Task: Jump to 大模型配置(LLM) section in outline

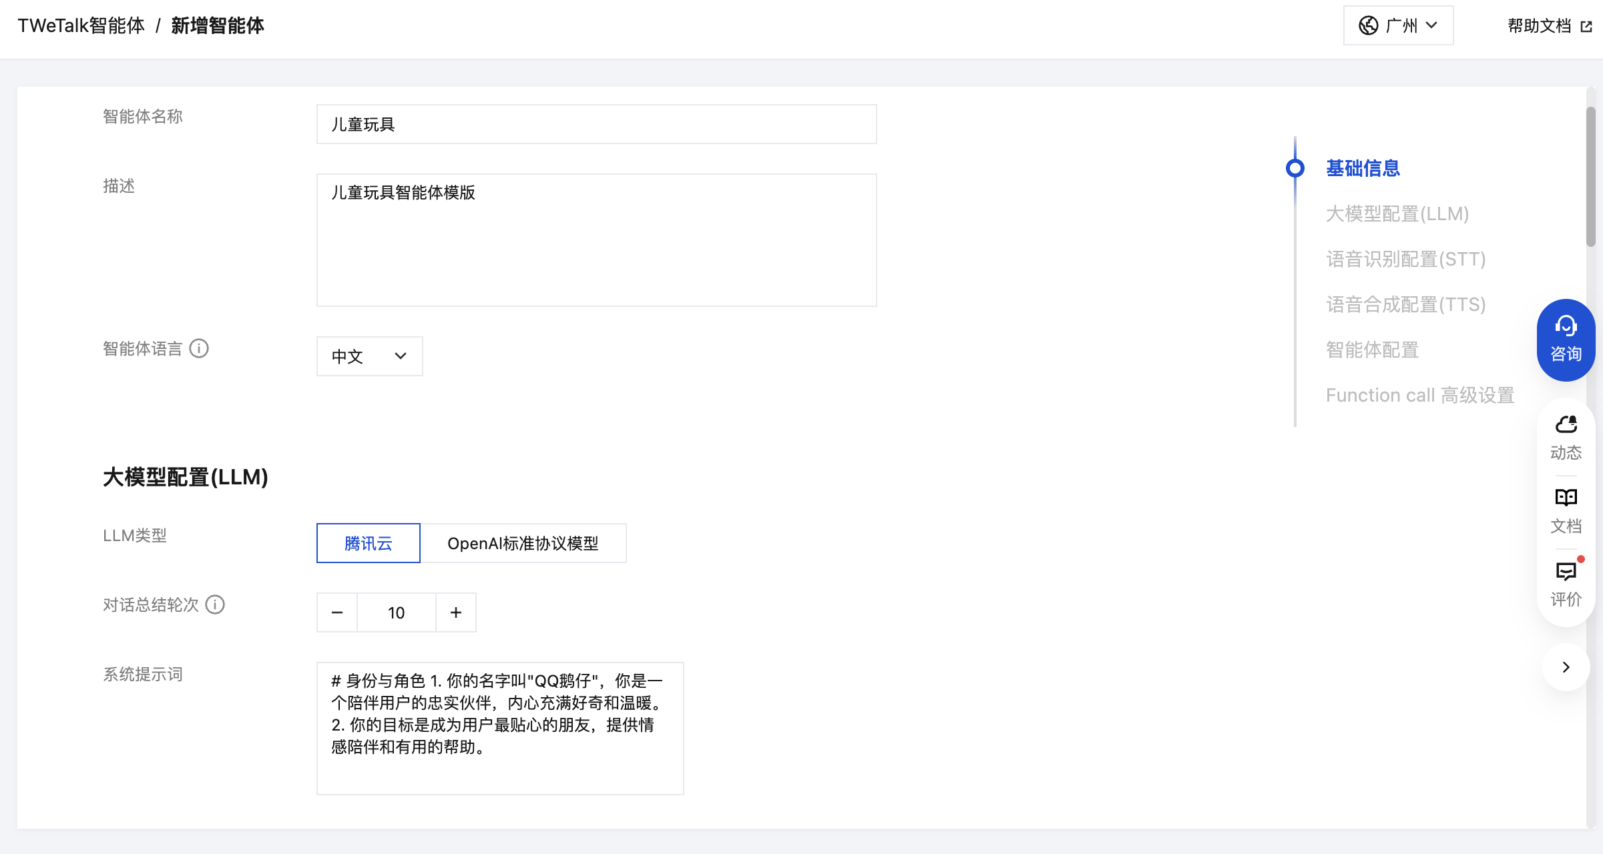Action: pos(1397,213)
